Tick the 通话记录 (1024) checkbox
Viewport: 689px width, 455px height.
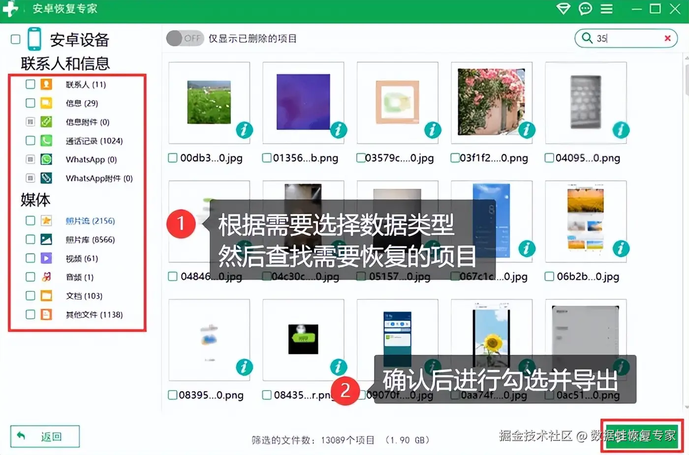pyautogui.click(x=31, y=141)
